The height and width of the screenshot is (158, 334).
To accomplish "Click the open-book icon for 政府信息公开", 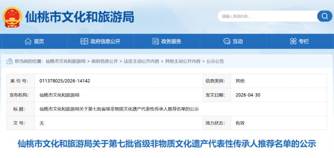I will [x=84, y=41].
